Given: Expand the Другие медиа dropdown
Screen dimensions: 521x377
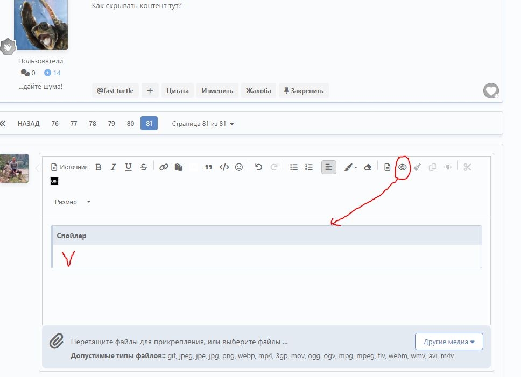Looking at the screenshot, I should pos(449,342).
